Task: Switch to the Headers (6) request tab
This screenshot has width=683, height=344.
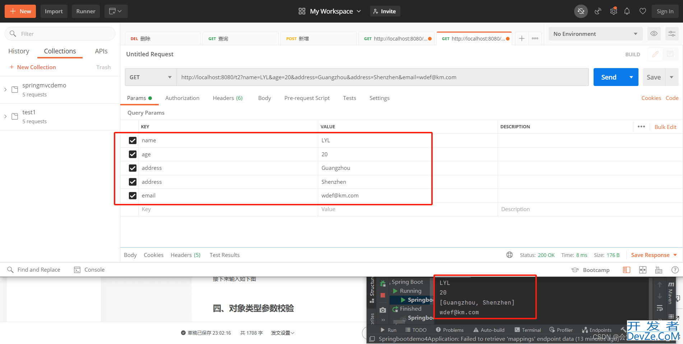Action: (x=228, y=98)
